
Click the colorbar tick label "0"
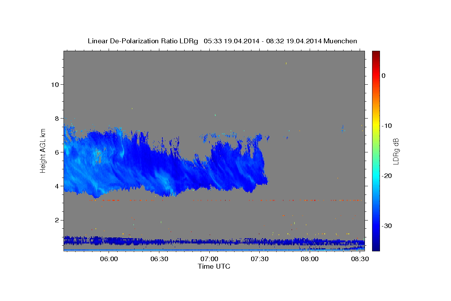click(384, 76)
